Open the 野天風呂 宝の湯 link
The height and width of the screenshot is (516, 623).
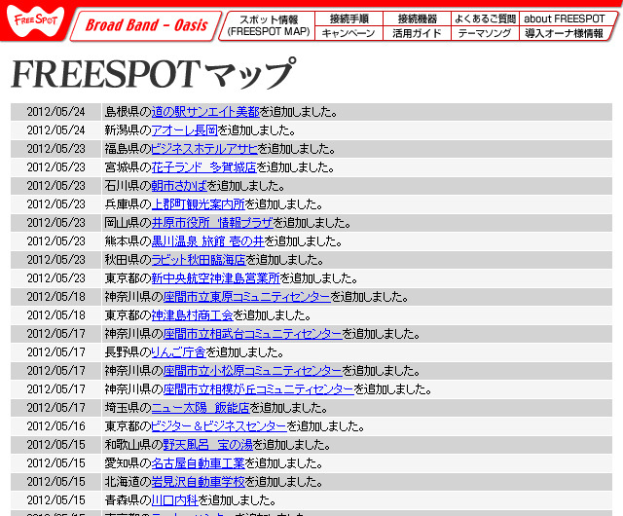point(208,445)
